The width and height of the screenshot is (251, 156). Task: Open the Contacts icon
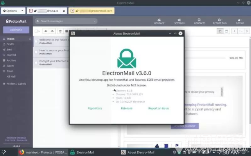click(199, 21)
